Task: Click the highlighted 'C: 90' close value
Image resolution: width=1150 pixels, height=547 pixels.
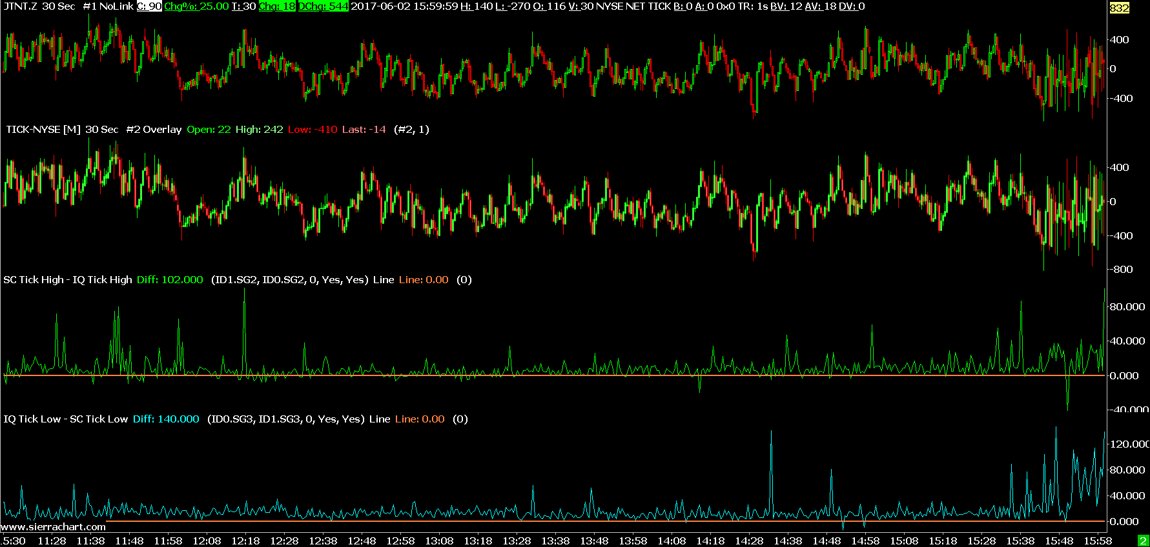Action: (149, 6)
